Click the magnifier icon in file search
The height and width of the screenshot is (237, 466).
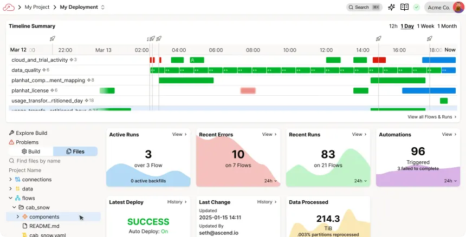(x=11, y=161)
